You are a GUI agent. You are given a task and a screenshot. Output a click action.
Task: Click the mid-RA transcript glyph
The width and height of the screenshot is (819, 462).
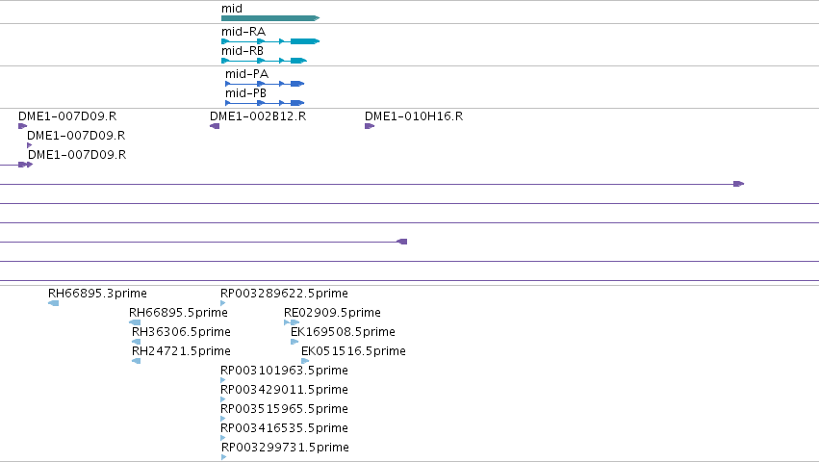[270, 41]
